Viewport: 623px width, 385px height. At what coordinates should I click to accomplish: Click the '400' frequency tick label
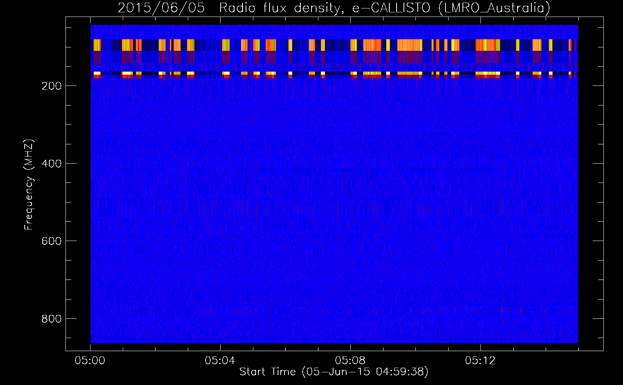click(52, 164)
